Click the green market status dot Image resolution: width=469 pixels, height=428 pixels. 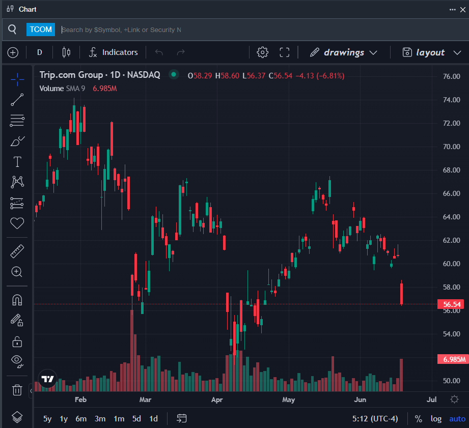[x=174, y=74]
